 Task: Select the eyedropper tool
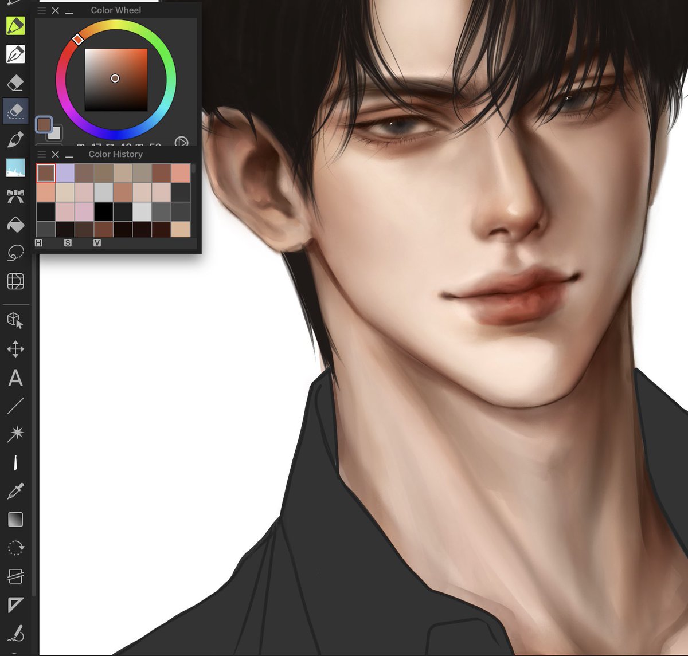pos(15,491)
